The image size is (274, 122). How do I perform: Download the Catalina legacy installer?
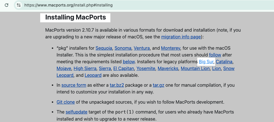click(x=224, y=62)
